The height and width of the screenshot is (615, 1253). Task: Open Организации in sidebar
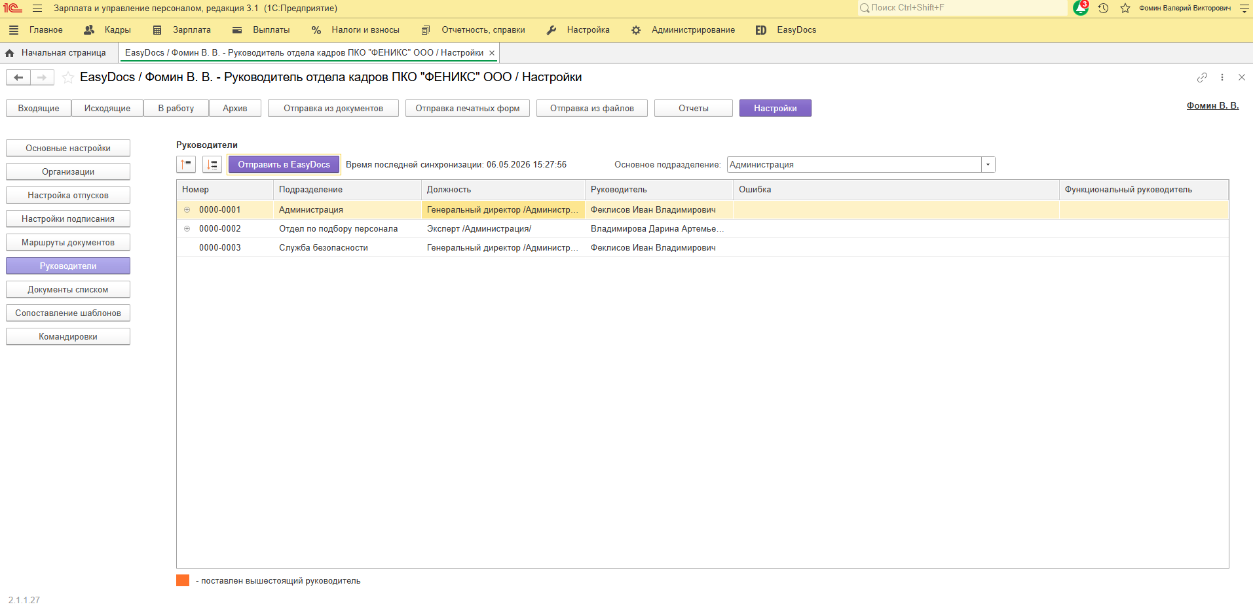(x=68, y=172)
